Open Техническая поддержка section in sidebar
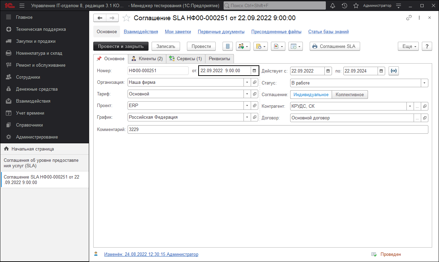The width and height of the screenshot is (439, 262). click(41, 29)
